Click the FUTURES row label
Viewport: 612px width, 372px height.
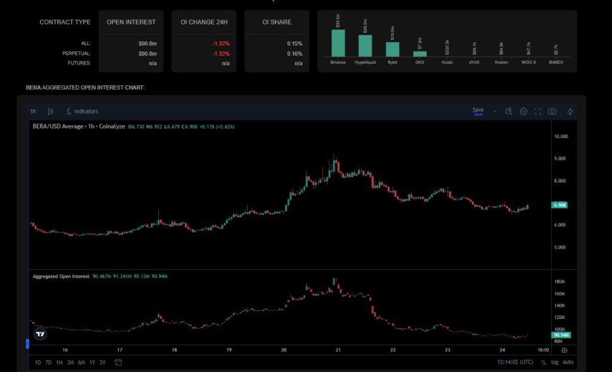pos(79,63)
